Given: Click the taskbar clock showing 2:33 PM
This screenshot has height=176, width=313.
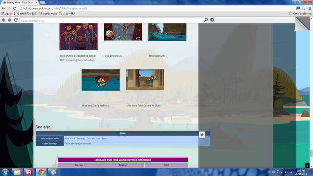Looking at the screenshot, I should click(x=301, y=172).
